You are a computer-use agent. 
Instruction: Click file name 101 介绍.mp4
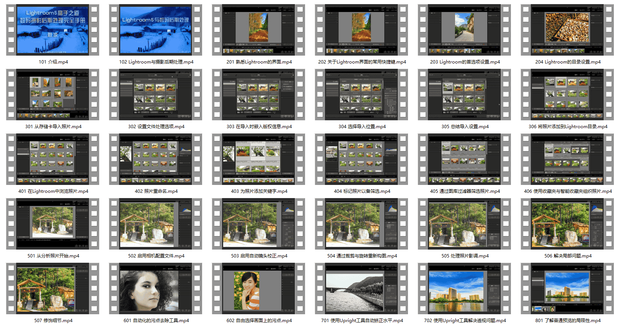point(53,62)
